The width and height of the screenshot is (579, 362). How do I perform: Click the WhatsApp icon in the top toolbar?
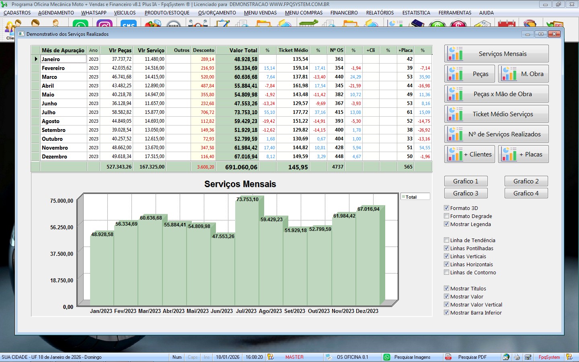coord(80,24)
